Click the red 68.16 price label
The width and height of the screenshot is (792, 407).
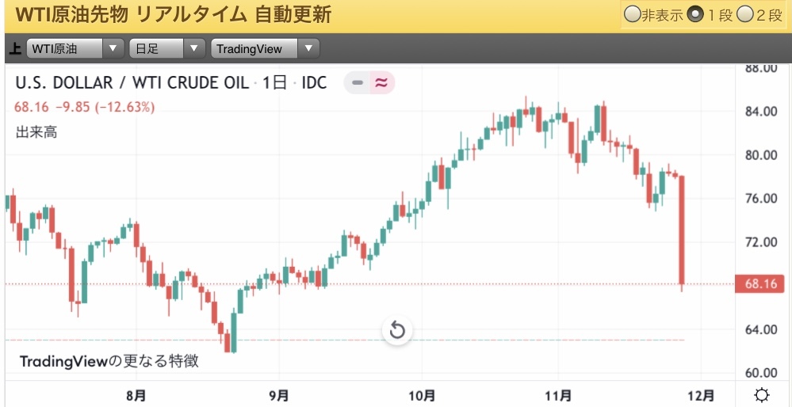760,284
